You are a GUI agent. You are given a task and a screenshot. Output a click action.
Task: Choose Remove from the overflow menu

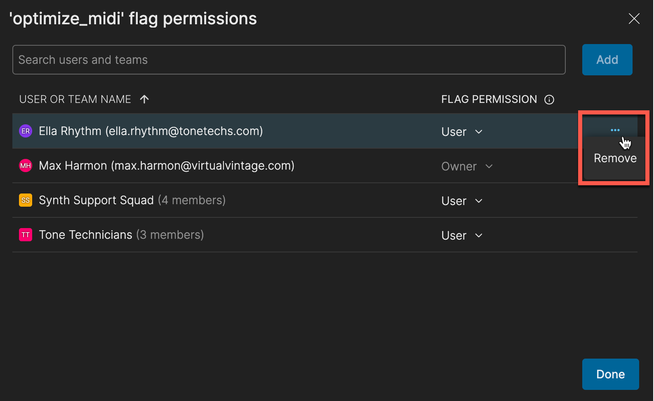615,158
